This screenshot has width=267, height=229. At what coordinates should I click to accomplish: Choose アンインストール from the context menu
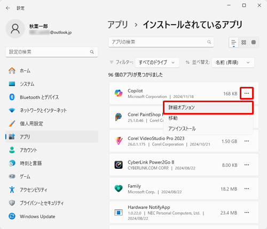[208, 129]
